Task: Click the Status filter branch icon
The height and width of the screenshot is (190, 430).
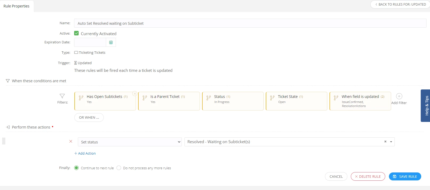Action: click(x=208, y=98)
